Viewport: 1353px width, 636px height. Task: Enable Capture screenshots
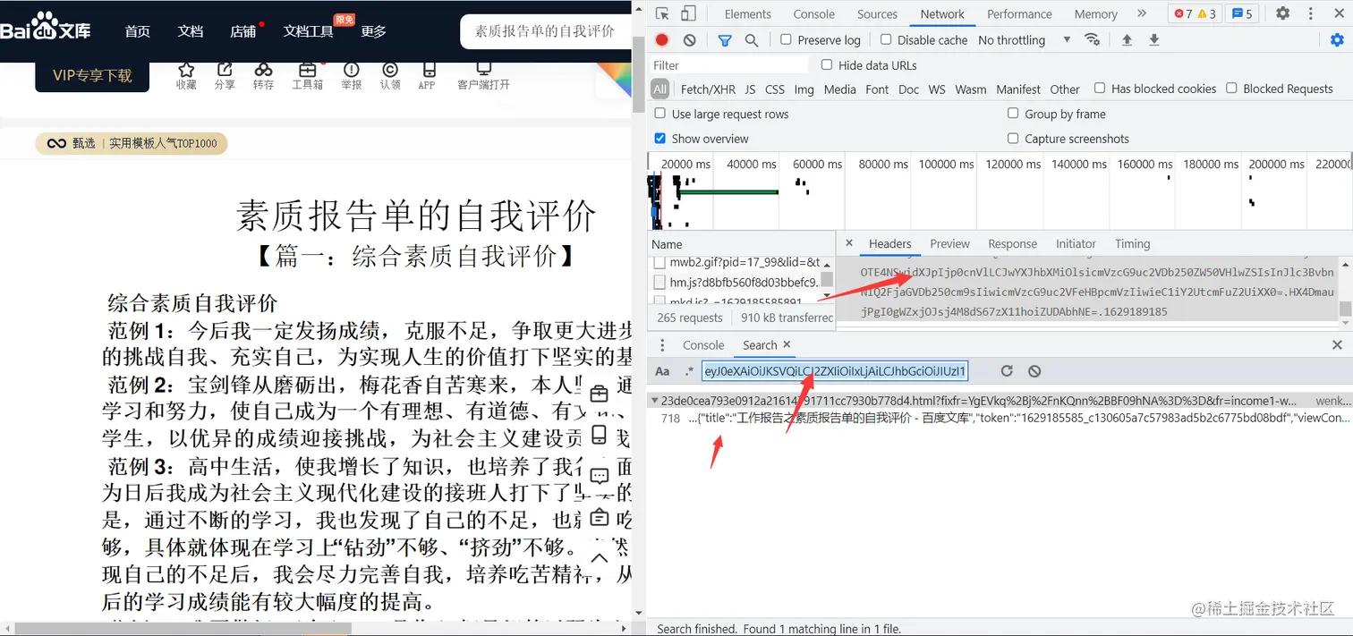pos(1013,138)
